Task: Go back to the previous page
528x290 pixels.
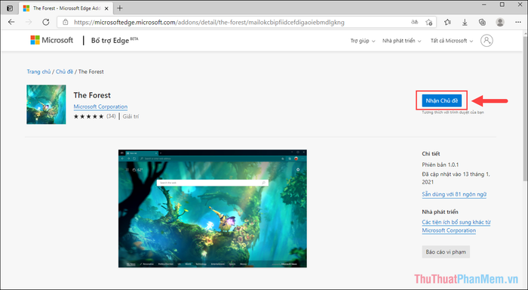Action: click(11, 22)
